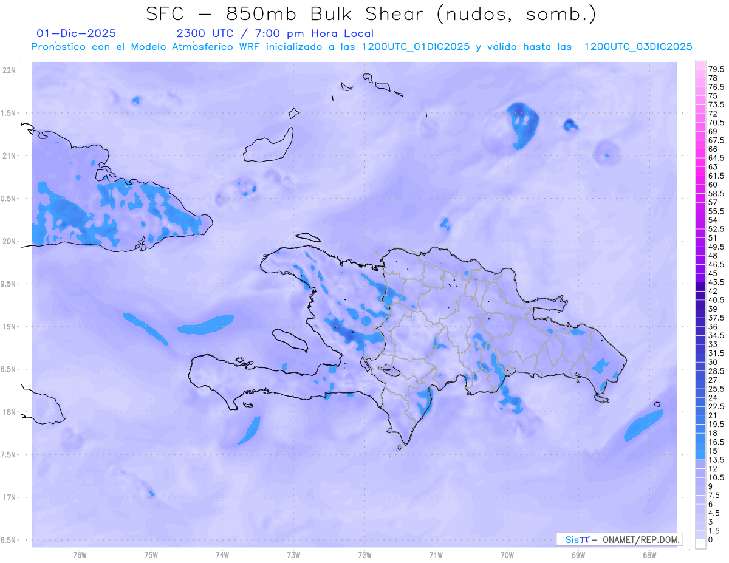This screenshot has height=563, width=729.
Task: Click the '22N' latitude label
Action: (9, 70)
